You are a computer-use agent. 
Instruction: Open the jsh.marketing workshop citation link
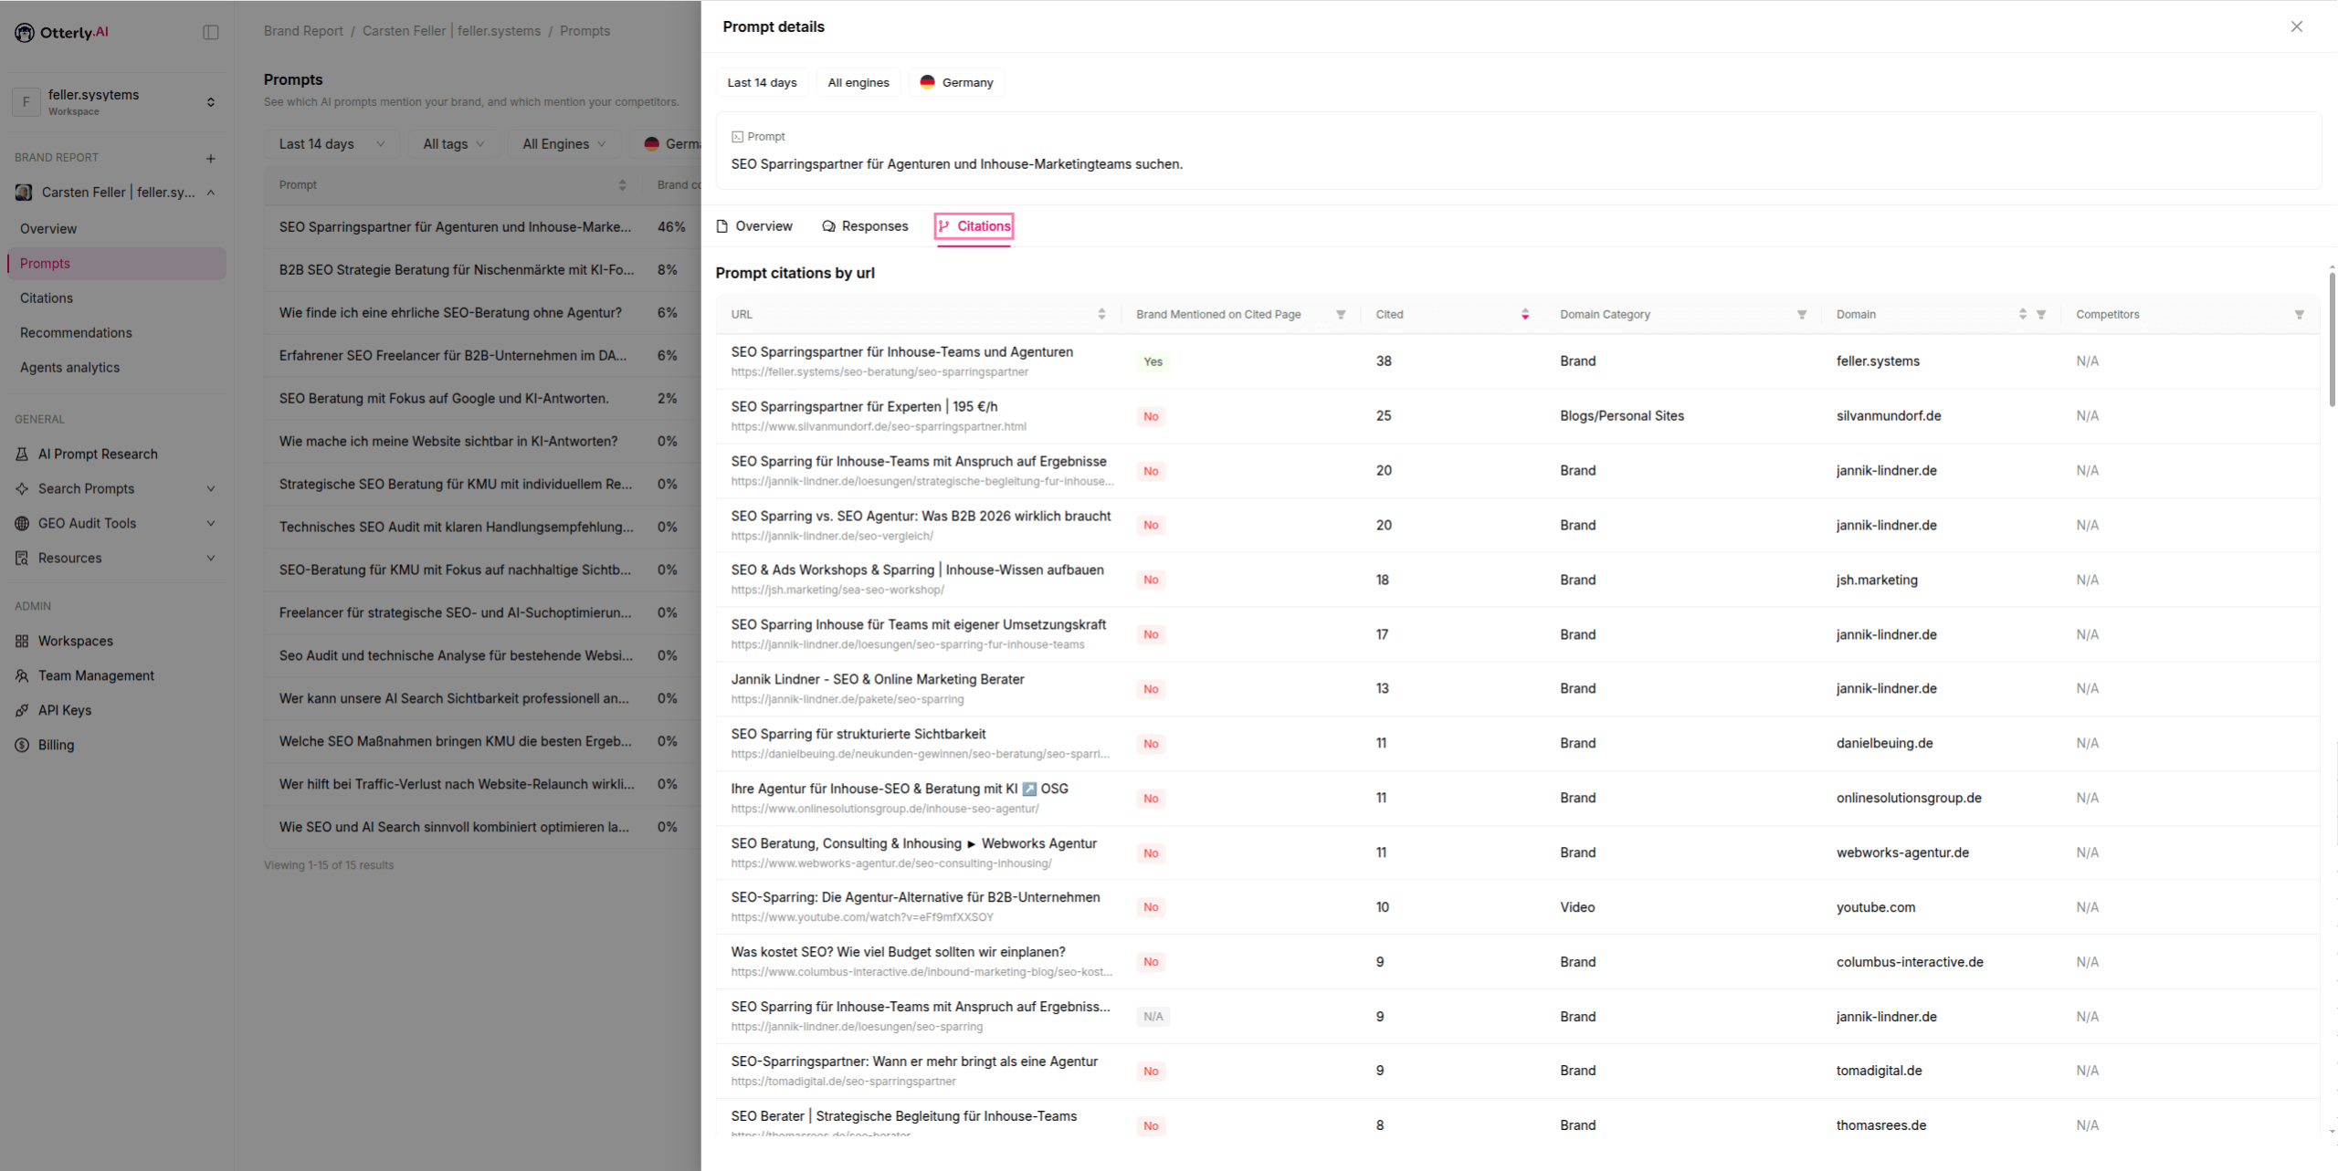[837, 591]
